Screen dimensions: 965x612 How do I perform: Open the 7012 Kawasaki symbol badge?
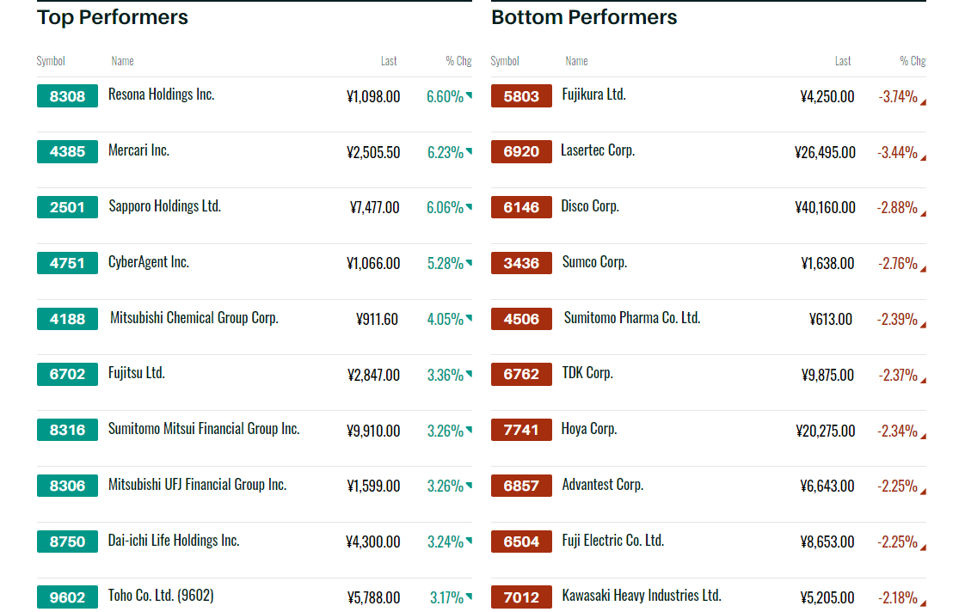521,597
